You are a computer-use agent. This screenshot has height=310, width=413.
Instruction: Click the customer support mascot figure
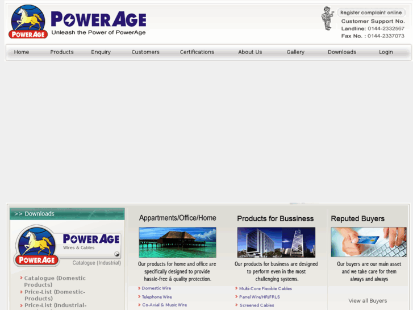tap(327, 18)
